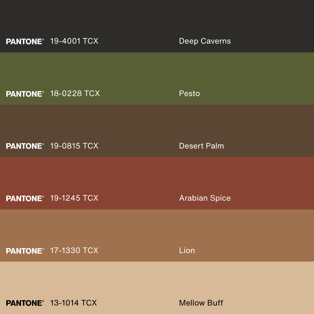Click the Pesto name label

click(189, 94)
